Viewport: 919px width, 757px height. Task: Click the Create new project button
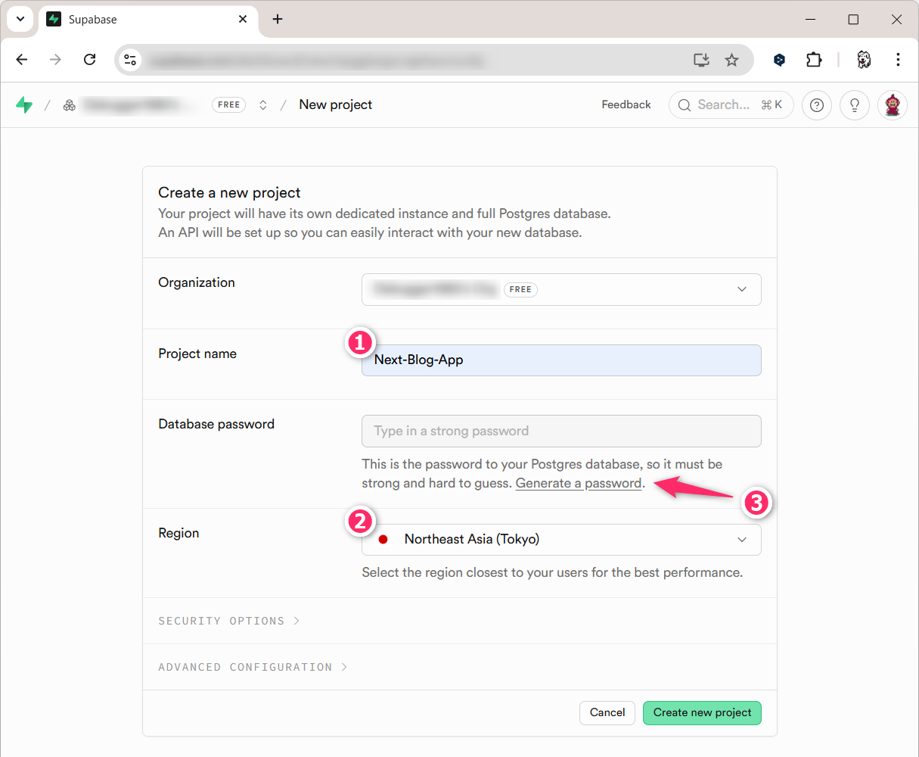702,712
